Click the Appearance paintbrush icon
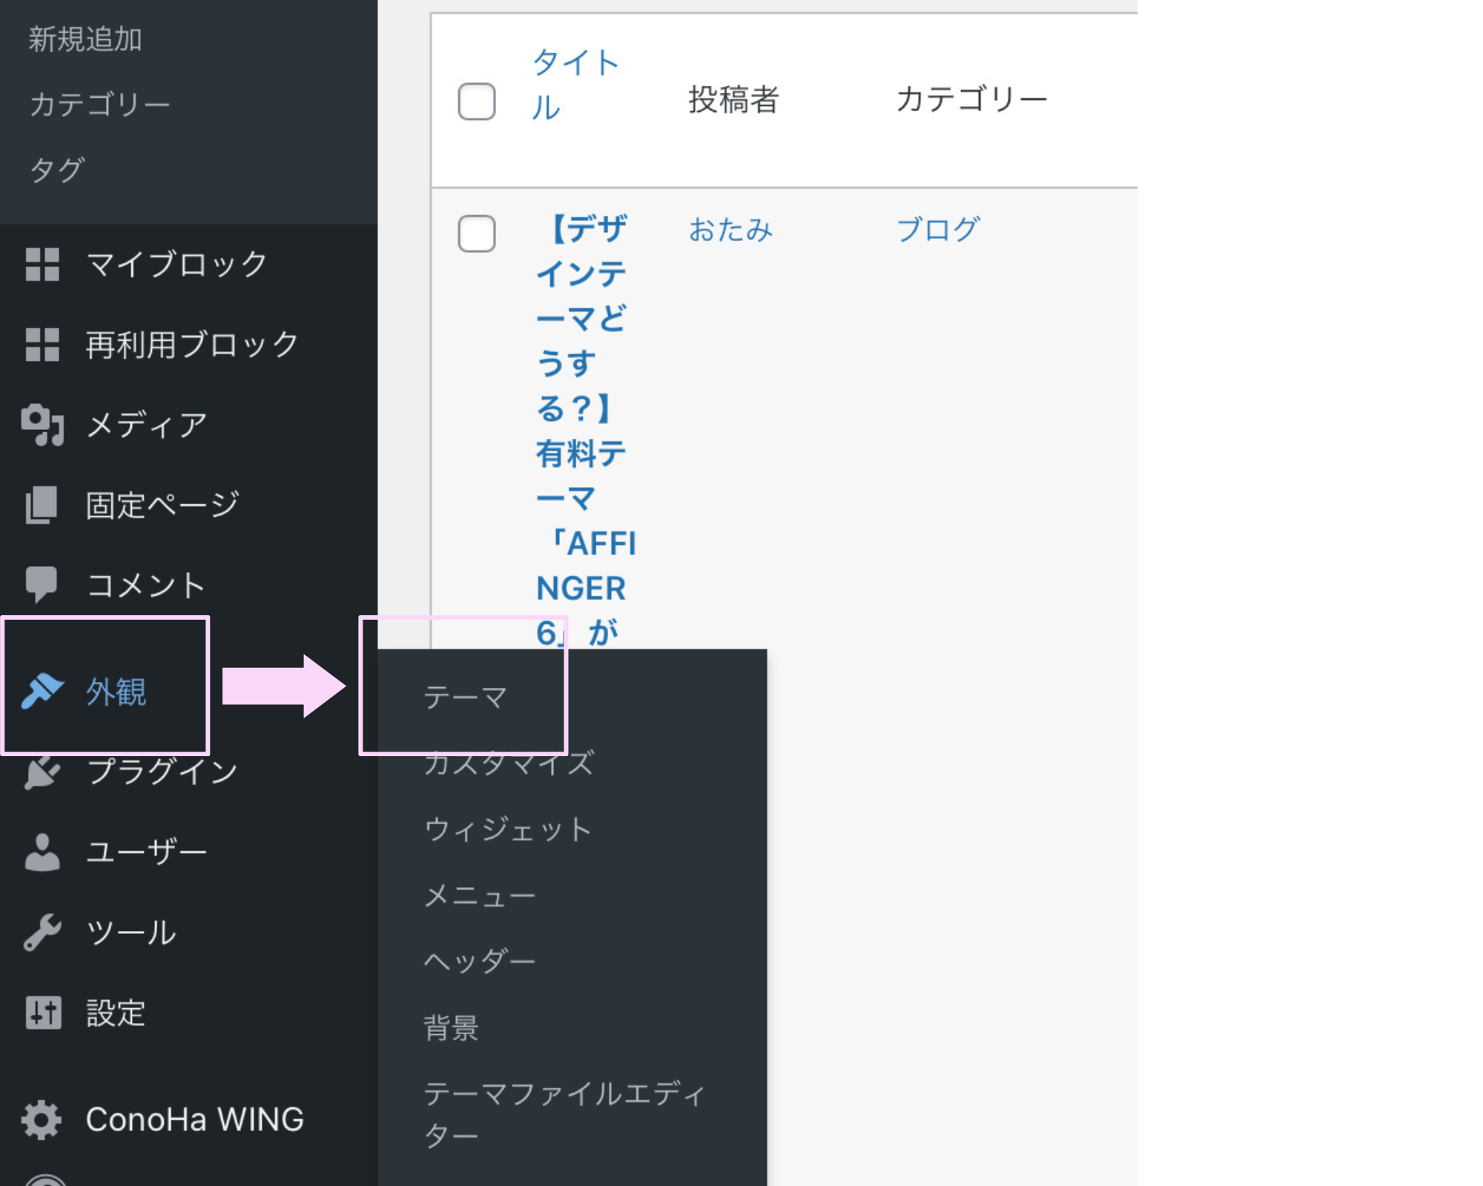This screenshot has height=1186, width=1483. coord(42,691)
